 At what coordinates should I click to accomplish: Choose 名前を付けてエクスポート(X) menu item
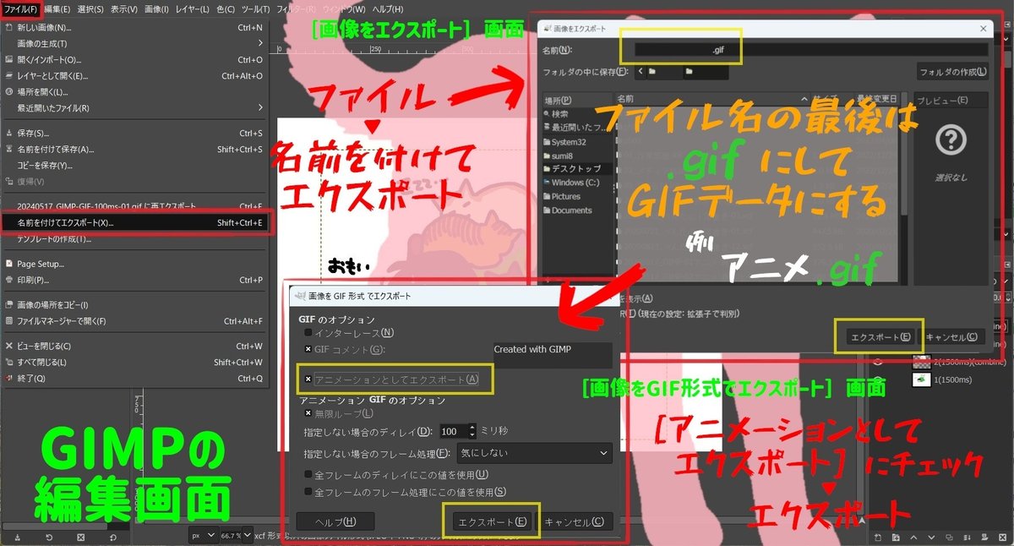pos(135,223)
